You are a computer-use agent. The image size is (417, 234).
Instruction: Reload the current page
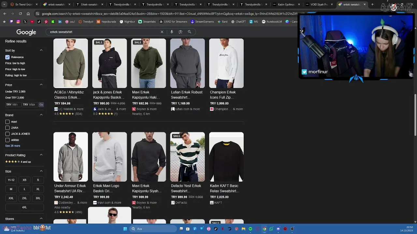[x=20, y=14]
